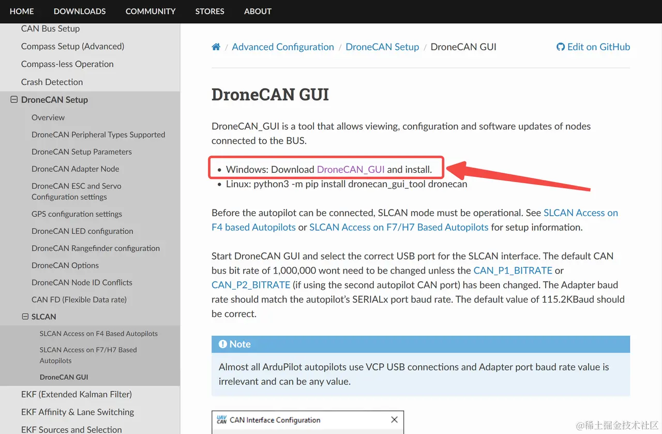This screenshot has width=662, height=434.
Task: Select DroneCAN Adapter Node in the sidebar
Action: tap(75, 169)
